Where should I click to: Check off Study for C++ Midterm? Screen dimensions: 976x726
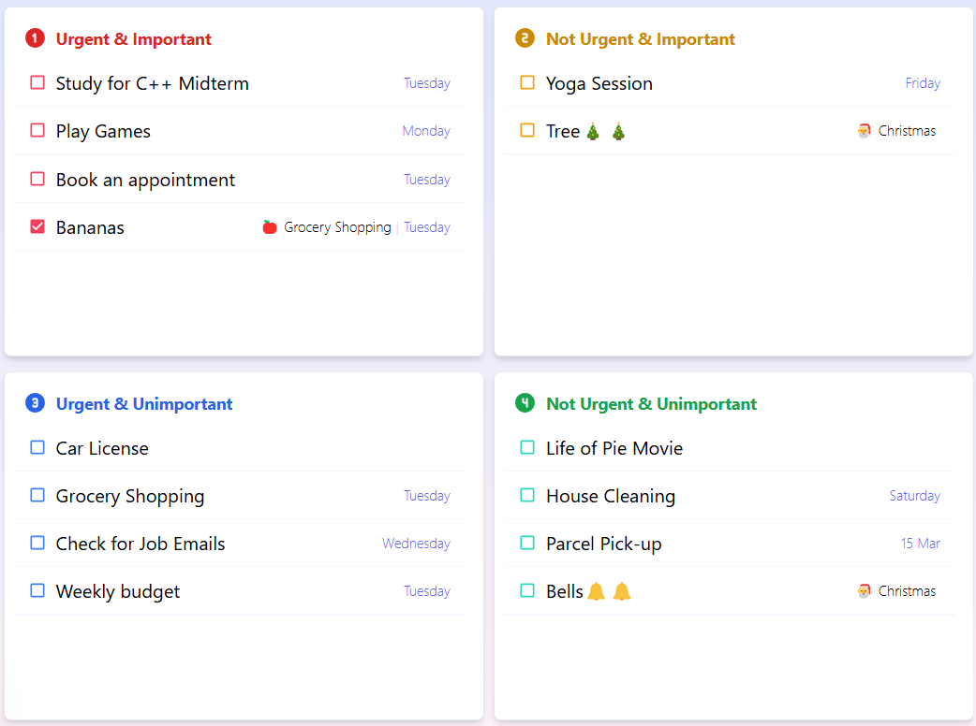[x=37, y=83]
